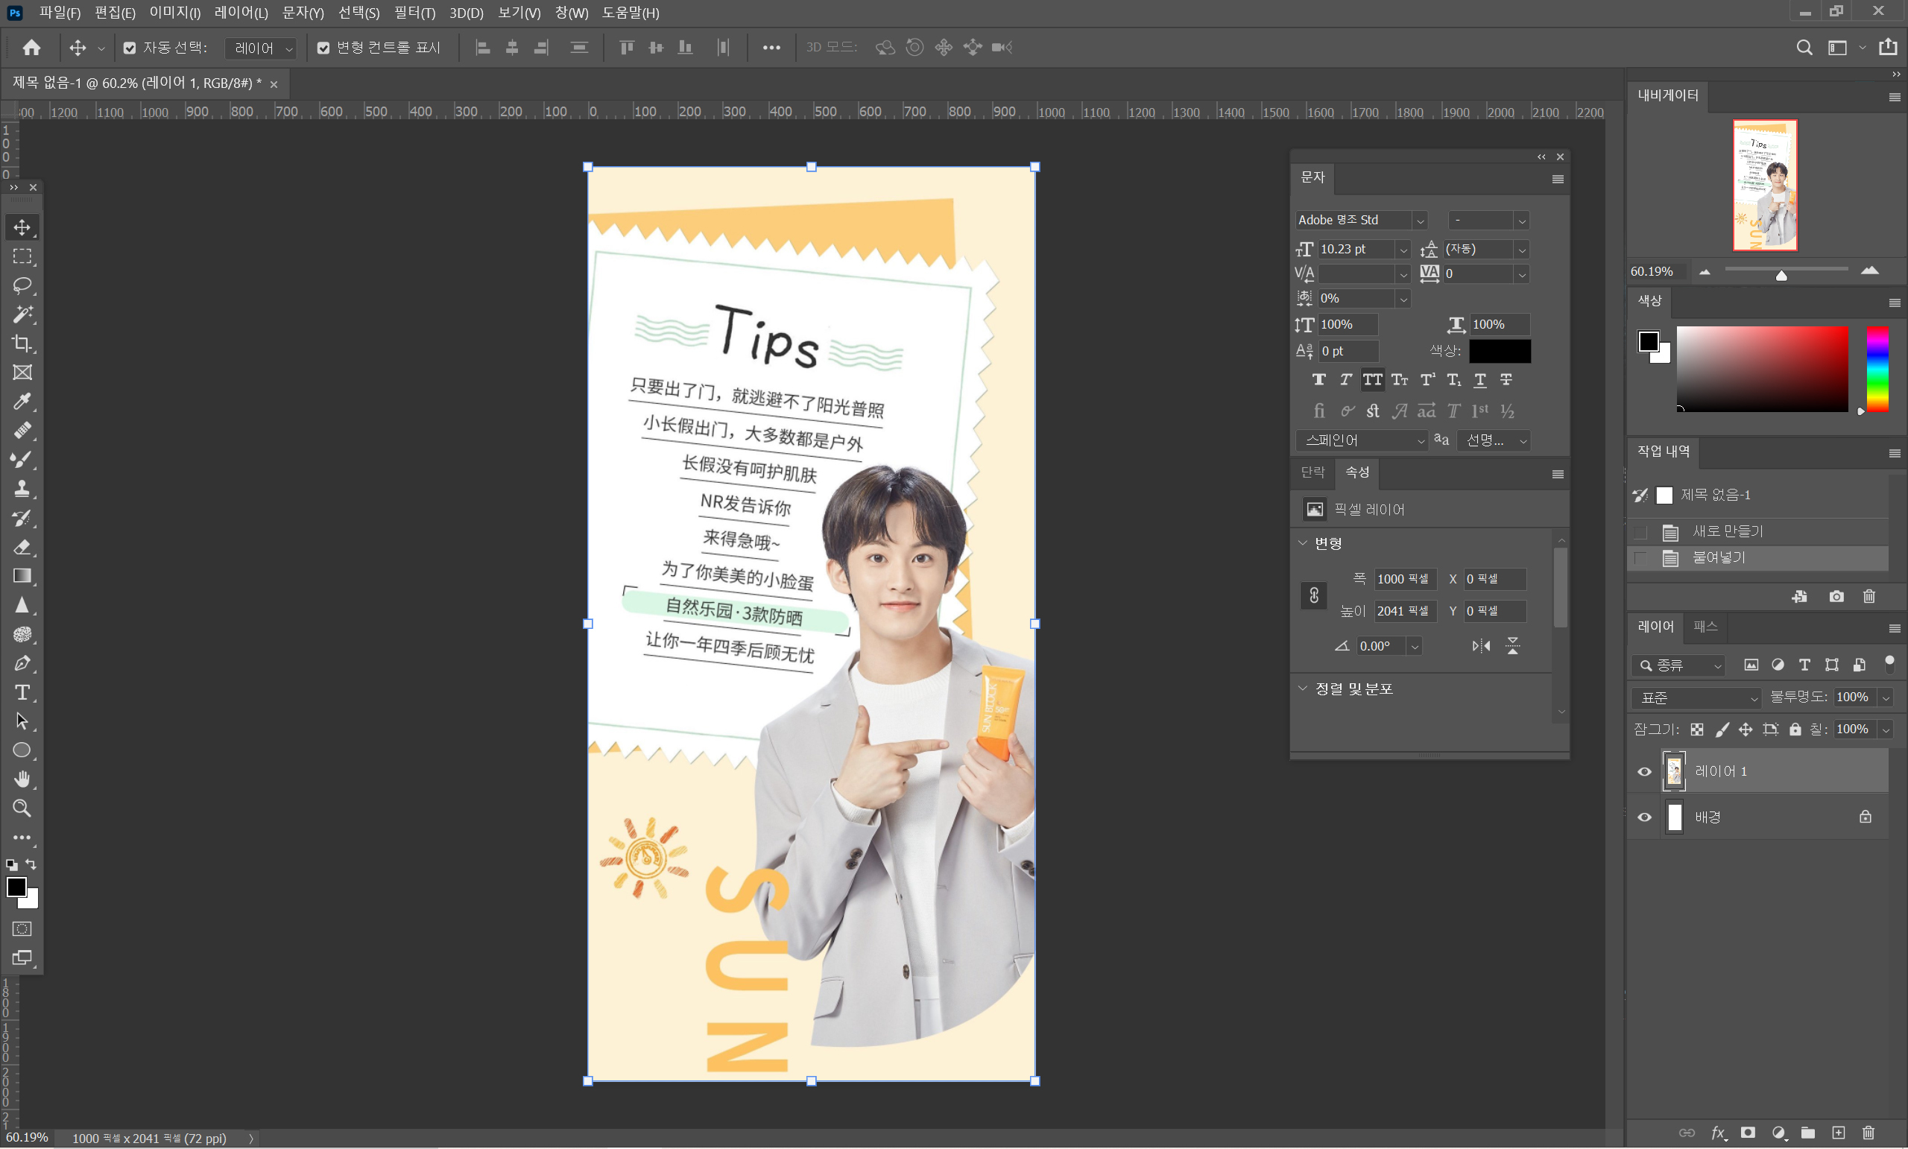
Task: Select the Eraser tool
Action: tap(22, 547)
